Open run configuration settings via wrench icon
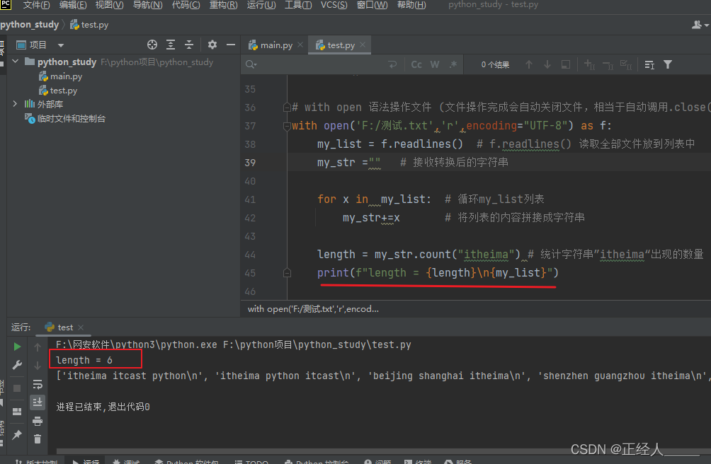 pyautogui.click(x=16, y=365)
